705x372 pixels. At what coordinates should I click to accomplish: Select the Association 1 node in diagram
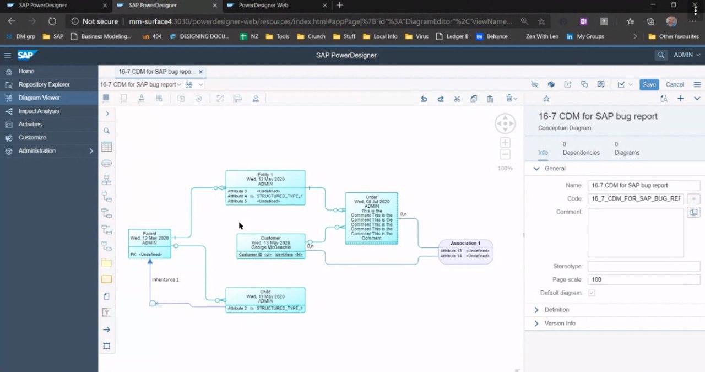[x=465, y=252]
